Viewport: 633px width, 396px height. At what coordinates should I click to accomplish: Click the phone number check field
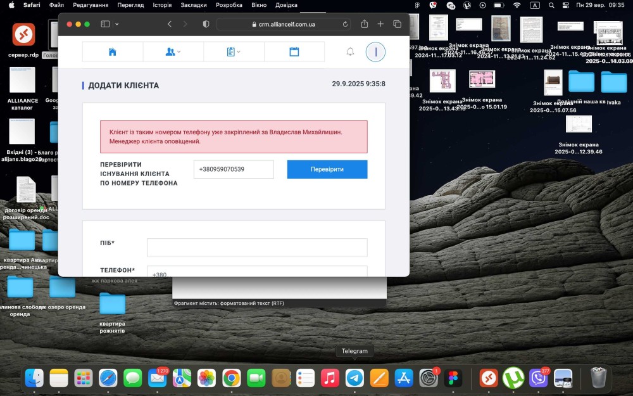point(234,170)
